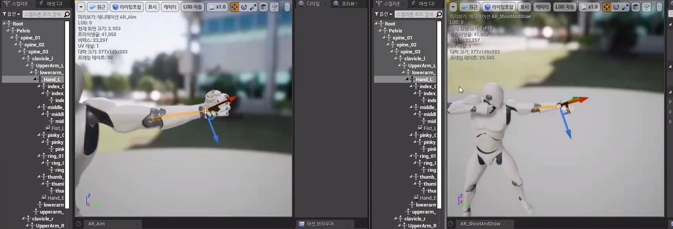Open viewport options arrow in AR_Aim viewport
Image resolution: width=673 pixels, height=229 pixels.
pos(81,7)
